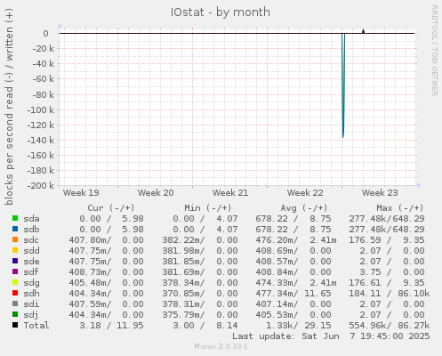Click the '3.75 / 0.00' sdf max value
This screenshot has height=356, width=442.
tap(392, 272)
